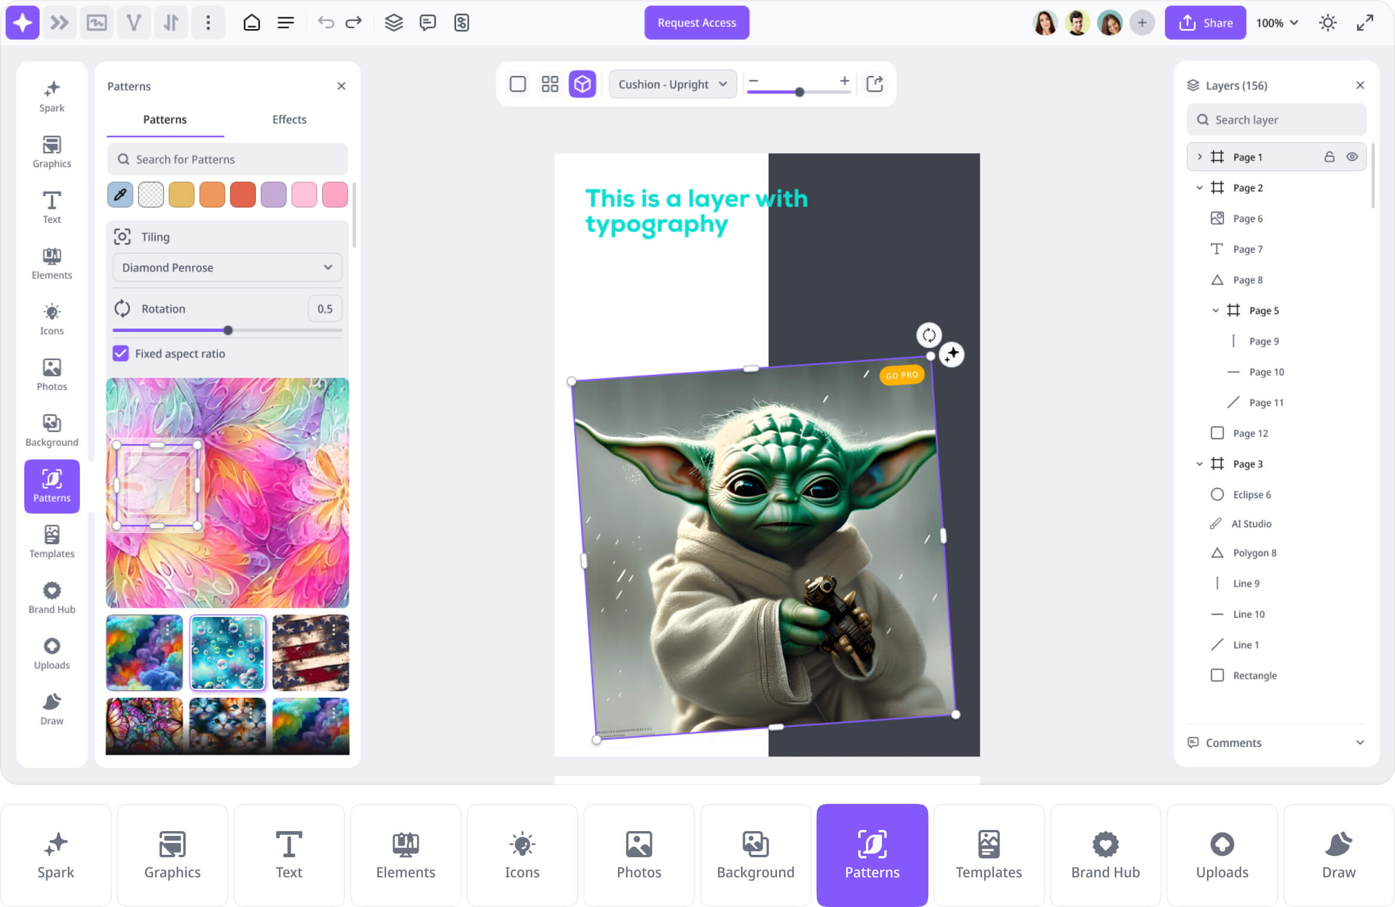Open the 100% zoom level dropdown
The height and width of the screenshot is (907, 1395).
point(1278,23)
